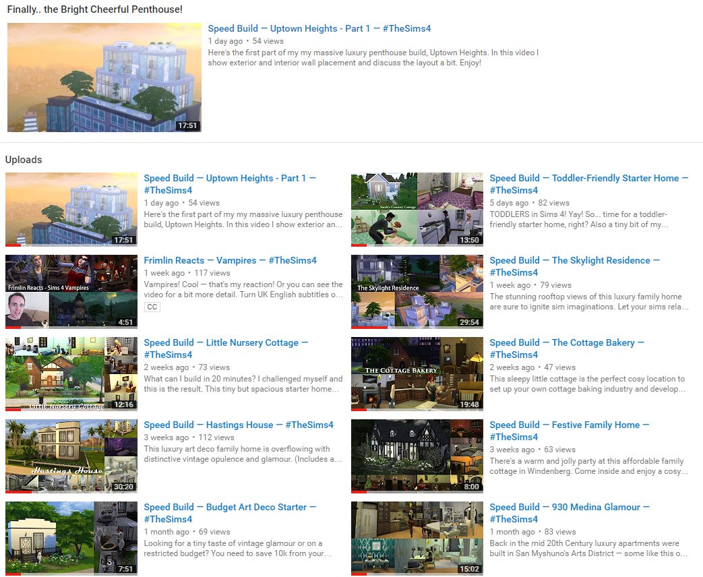Play The Skylight Residence thumbnail
The height and width of the screenshot is (577, 703).
417,291
